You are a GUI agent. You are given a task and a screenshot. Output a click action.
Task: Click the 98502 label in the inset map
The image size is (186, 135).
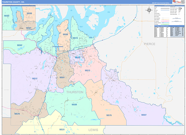pyautogui.click(x=7, y=16)
